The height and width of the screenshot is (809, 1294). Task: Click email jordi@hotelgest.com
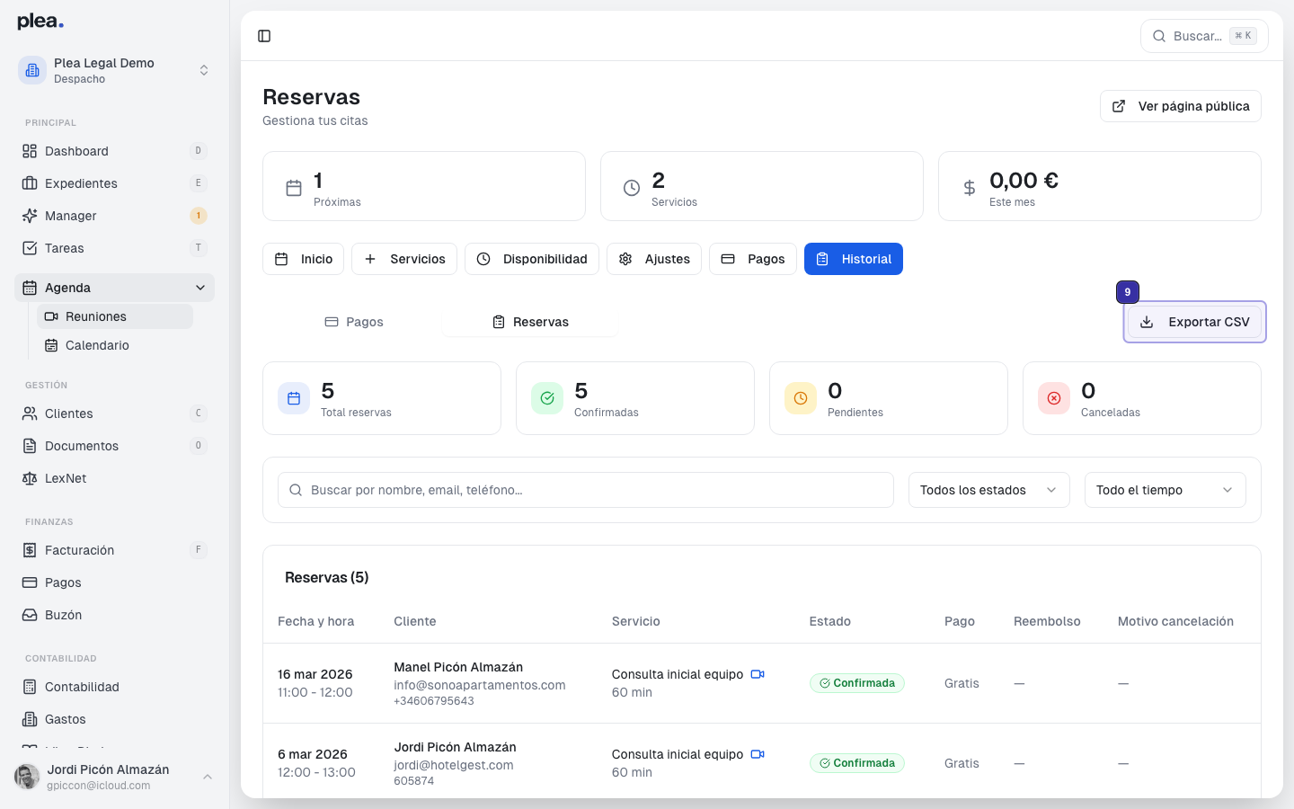[x=454, y=765]
